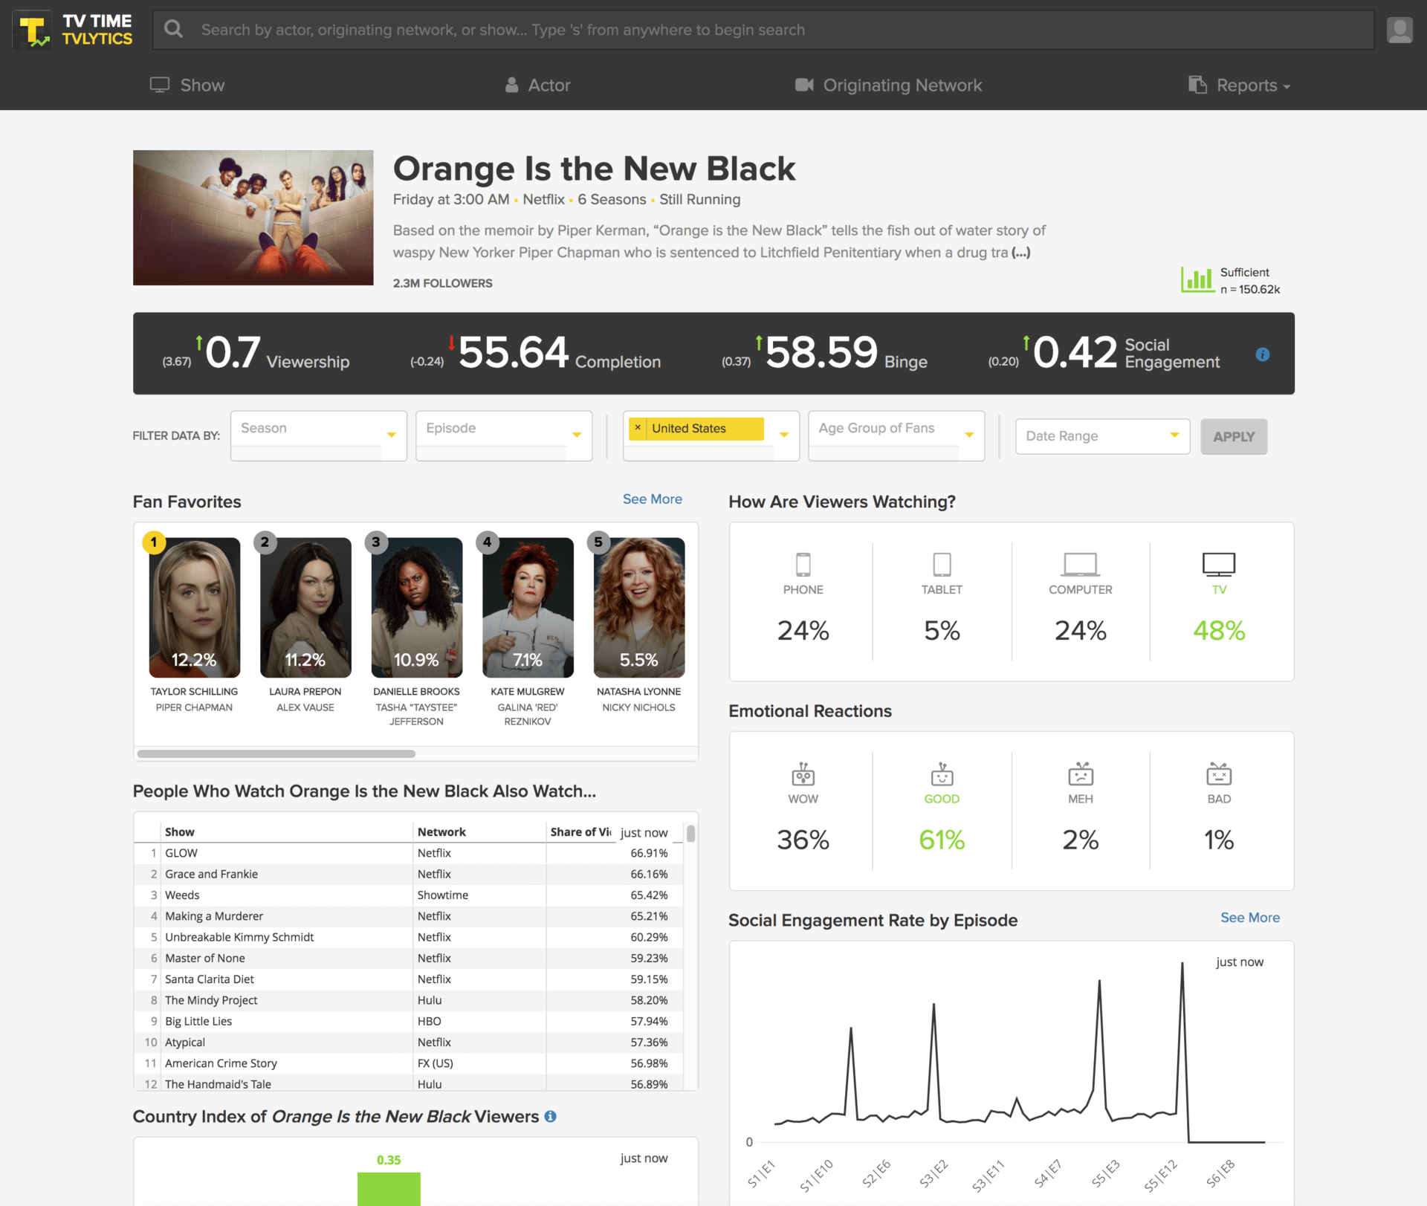This screenshot has width=1427, height=1206.
Task: Open the Show tab
Action: coord(187,85)
